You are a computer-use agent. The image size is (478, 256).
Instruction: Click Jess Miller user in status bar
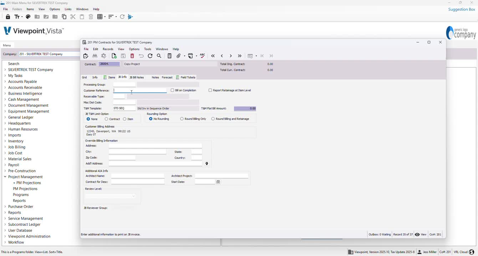(x=427, y=252)
